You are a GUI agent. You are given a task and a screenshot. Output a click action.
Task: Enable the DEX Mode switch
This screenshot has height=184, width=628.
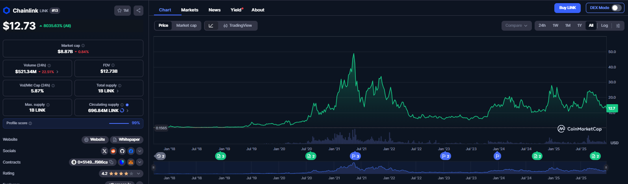[x=616, y=8]
